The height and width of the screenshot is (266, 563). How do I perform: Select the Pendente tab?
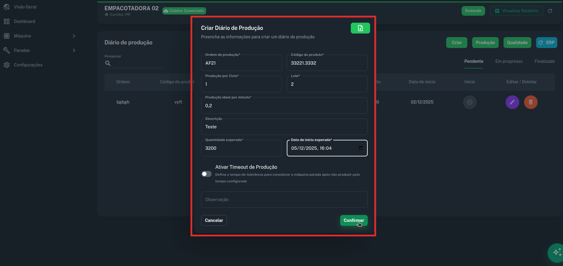tap(473, 61)
